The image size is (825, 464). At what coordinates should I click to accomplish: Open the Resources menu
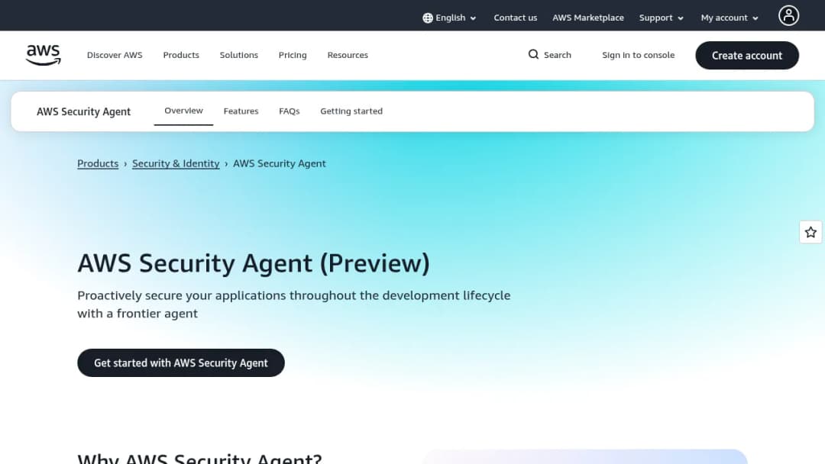point(348,55)
